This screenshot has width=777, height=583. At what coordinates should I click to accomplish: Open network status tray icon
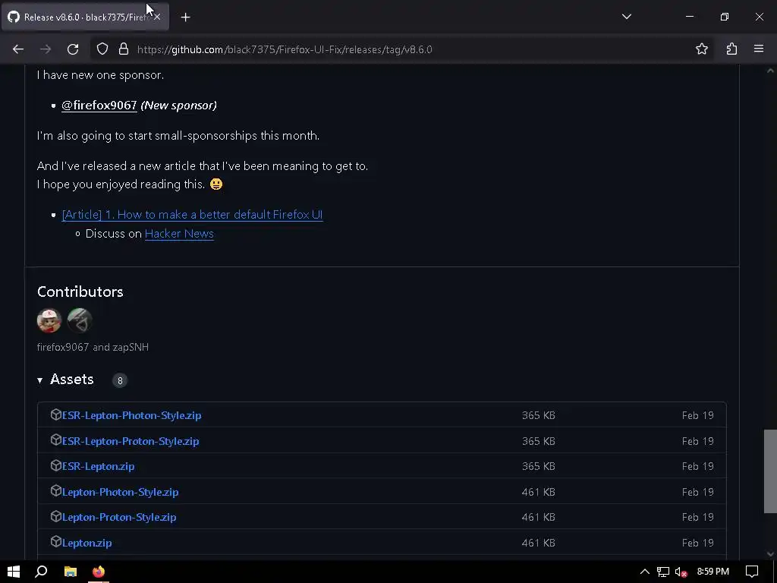(x=663, y=572)
